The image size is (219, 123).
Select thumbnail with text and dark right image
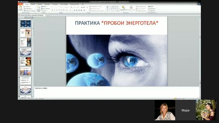pyautogui.click(x=26, y=42)
